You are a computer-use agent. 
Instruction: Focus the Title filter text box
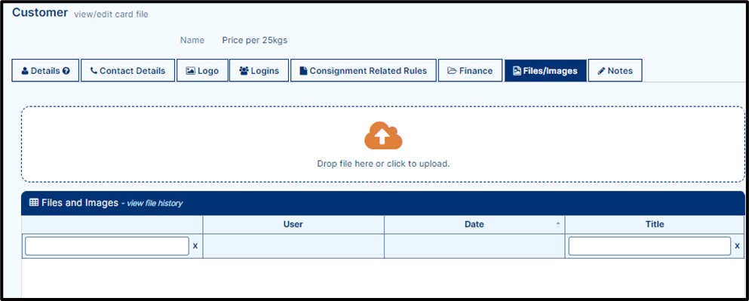pos(649,246)
